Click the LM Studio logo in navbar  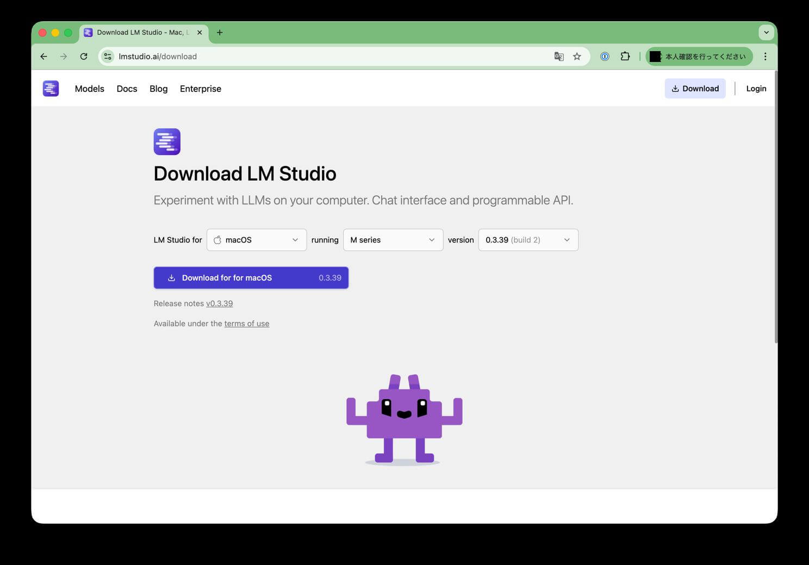[51, 89]
